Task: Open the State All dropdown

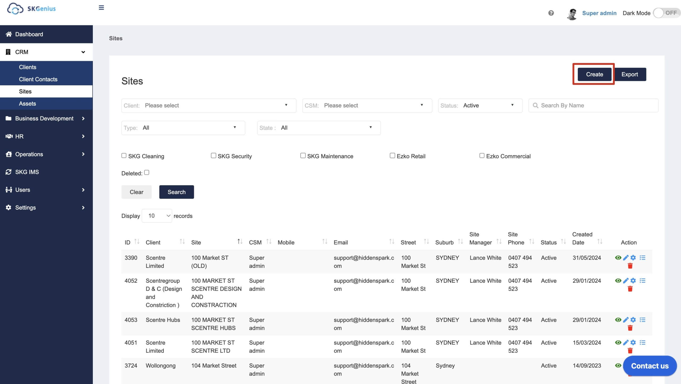Action: 319,128
